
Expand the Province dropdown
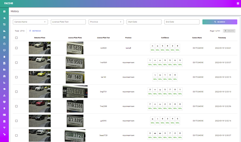(106, 22)
